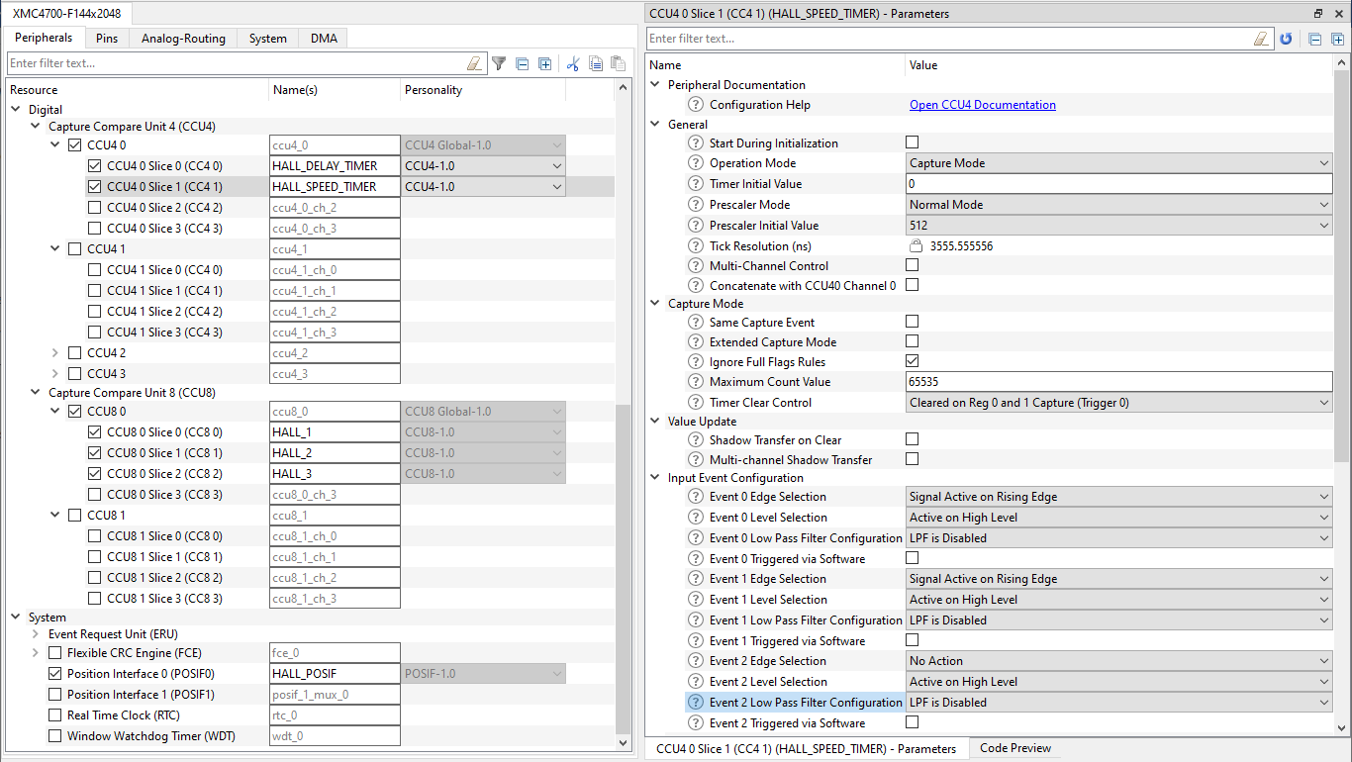Click the blue reset/refresh icon in Parameters

tap(1286, 39)
